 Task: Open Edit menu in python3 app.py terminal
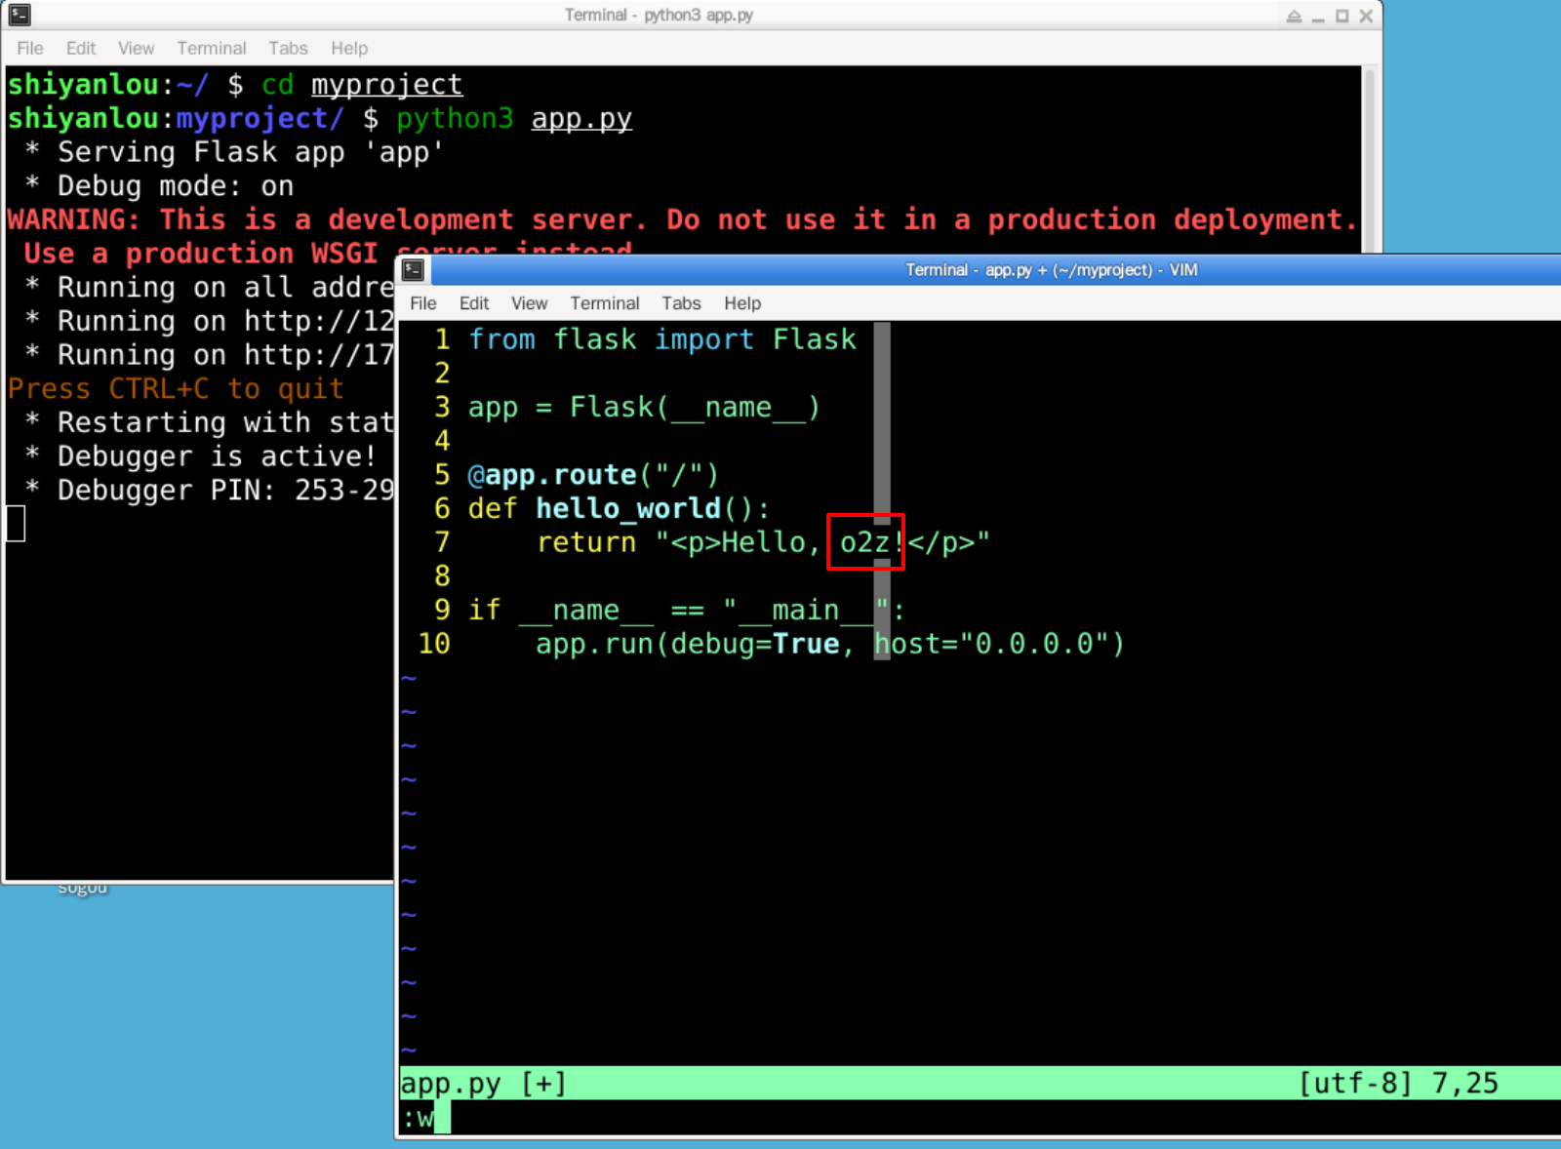(x=81, y=48)
